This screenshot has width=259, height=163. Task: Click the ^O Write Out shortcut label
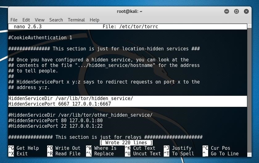click(64, 148)
